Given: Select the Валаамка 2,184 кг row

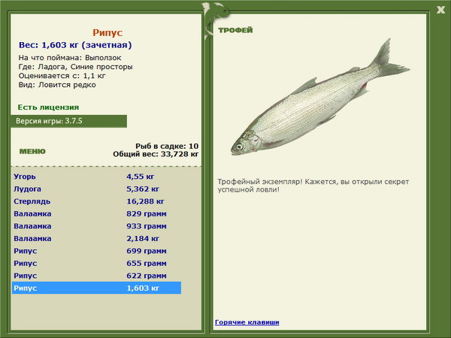Looking at the screenshot, I should pyautogui.click(x=96, y=238).
